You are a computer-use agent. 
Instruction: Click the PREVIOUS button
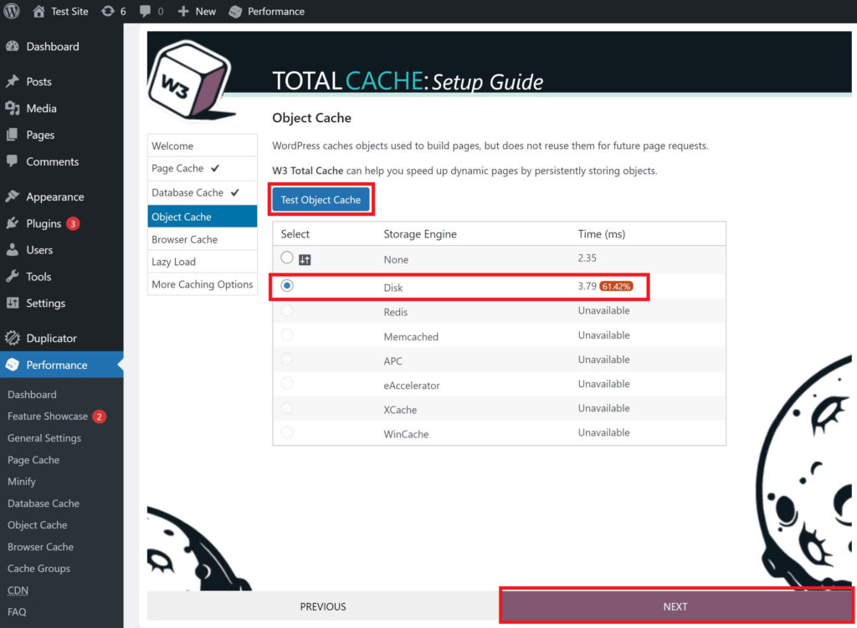pos(323,606)
